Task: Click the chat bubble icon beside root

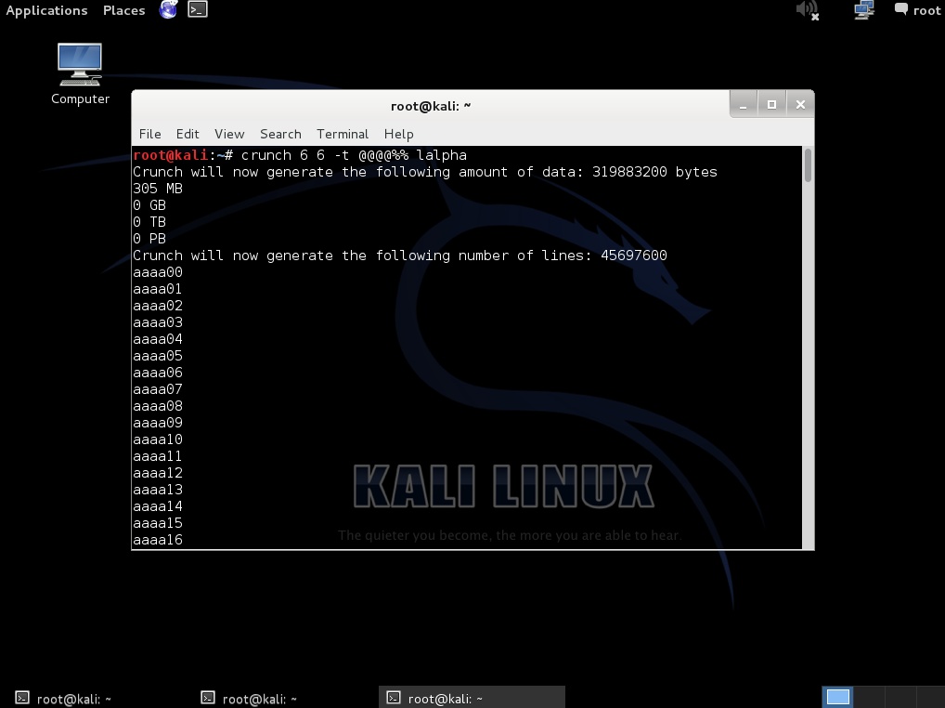Action: [900, 10]
